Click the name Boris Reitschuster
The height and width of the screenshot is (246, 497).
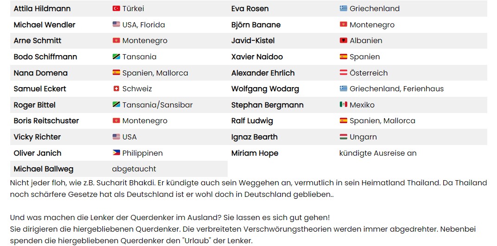tap(46, 121)
